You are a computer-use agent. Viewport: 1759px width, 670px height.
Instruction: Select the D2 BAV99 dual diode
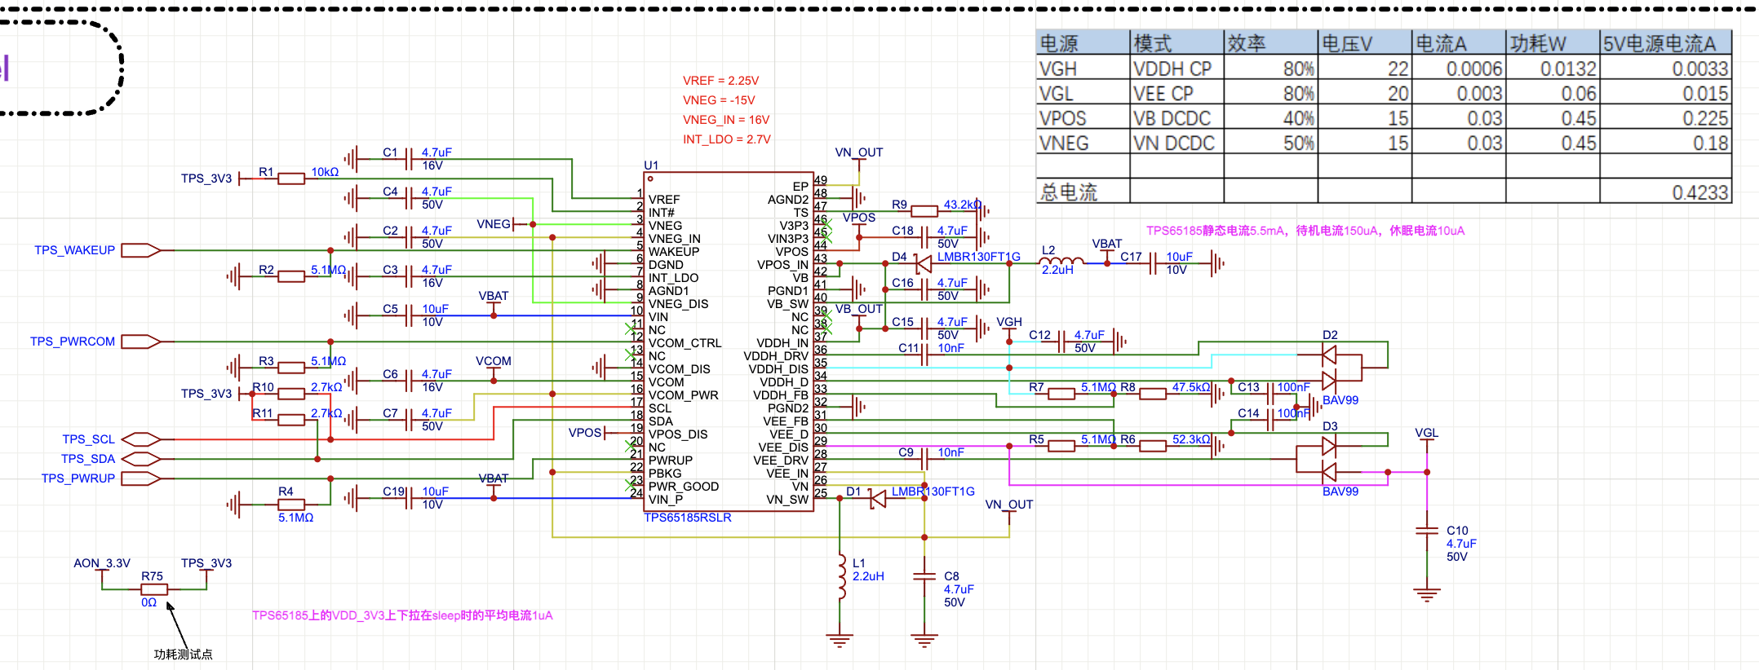click(x=1329, y=368)
